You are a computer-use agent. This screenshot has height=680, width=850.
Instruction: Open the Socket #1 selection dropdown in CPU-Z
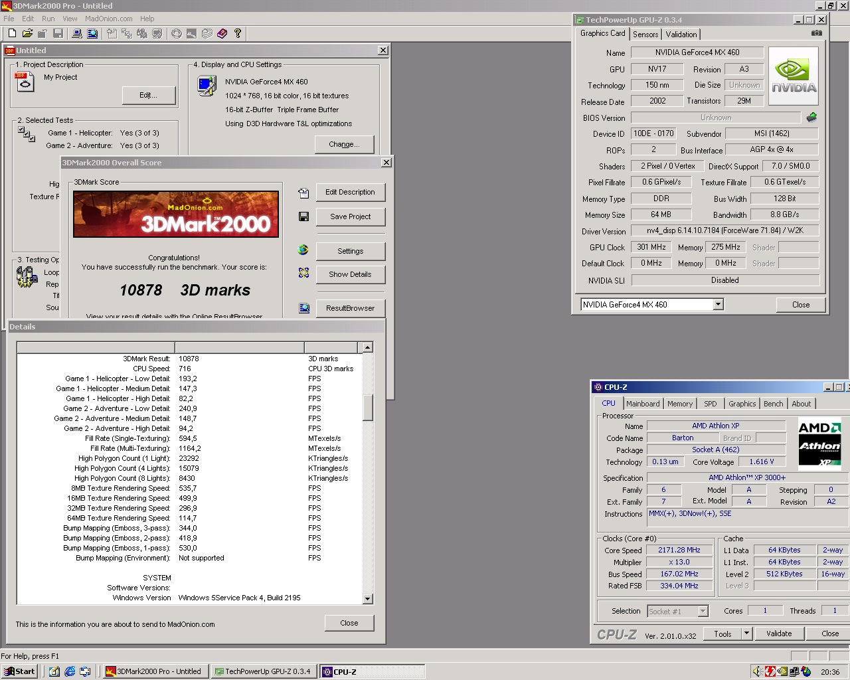point(704,610)
